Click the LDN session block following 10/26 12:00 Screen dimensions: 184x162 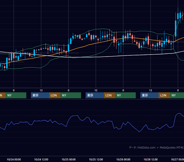click(164, 95)
